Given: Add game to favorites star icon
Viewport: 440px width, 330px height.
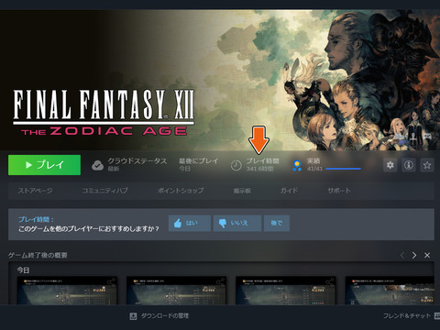Looking at the screenshot, I should pos(427,165).
